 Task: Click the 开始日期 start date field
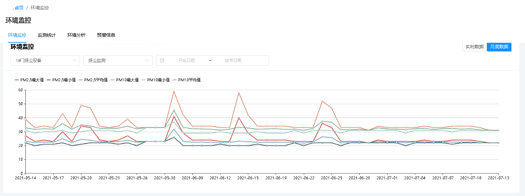click(x=187, y=60)
